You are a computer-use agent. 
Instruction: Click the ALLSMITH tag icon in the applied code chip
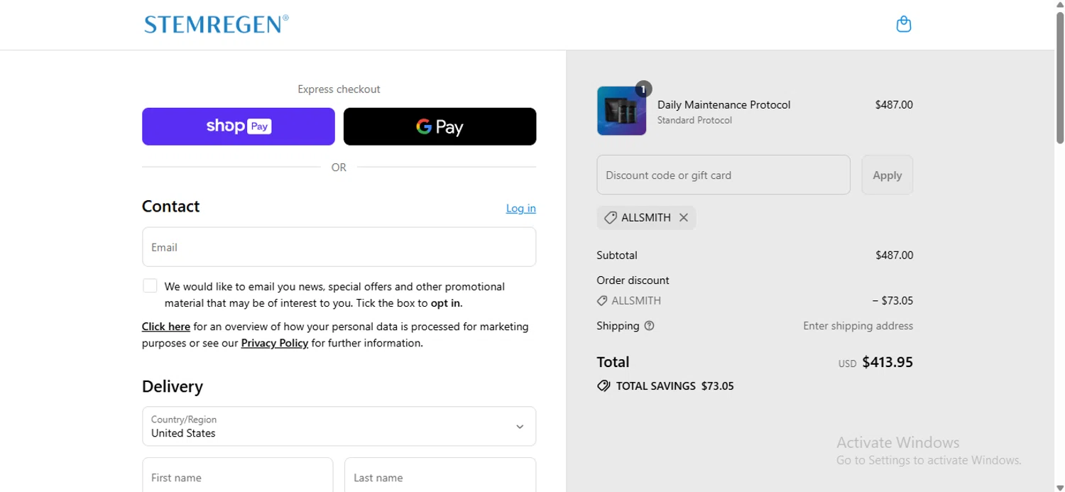(x=610, y=218)
